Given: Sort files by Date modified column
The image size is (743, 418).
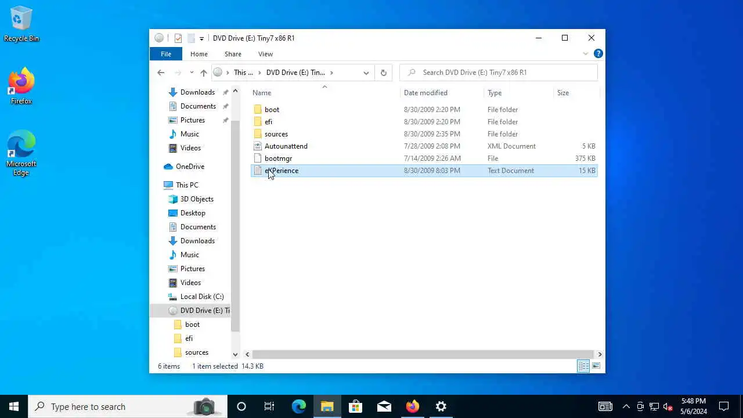Looking at the screenshot, I should (x=425, y=93).
